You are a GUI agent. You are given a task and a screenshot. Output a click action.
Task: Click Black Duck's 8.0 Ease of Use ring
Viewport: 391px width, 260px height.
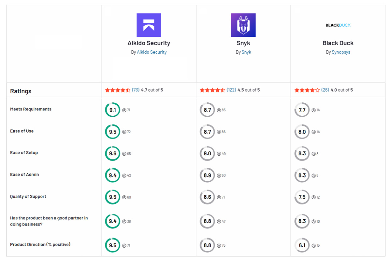pos(302,132)
